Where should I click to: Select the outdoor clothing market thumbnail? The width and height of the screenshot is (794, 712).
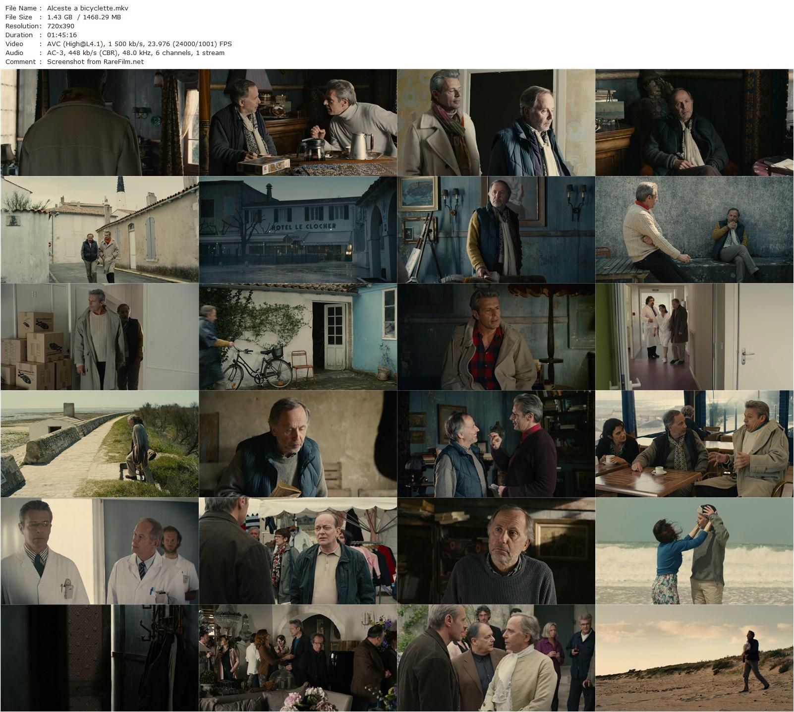point(298,551)
